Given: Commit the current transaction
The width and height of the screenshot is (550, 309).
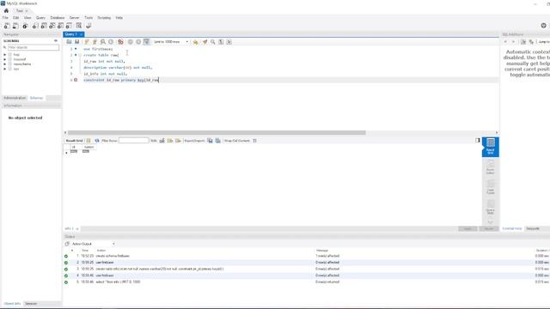Looking at the screenshot, I should coord(130,42).
